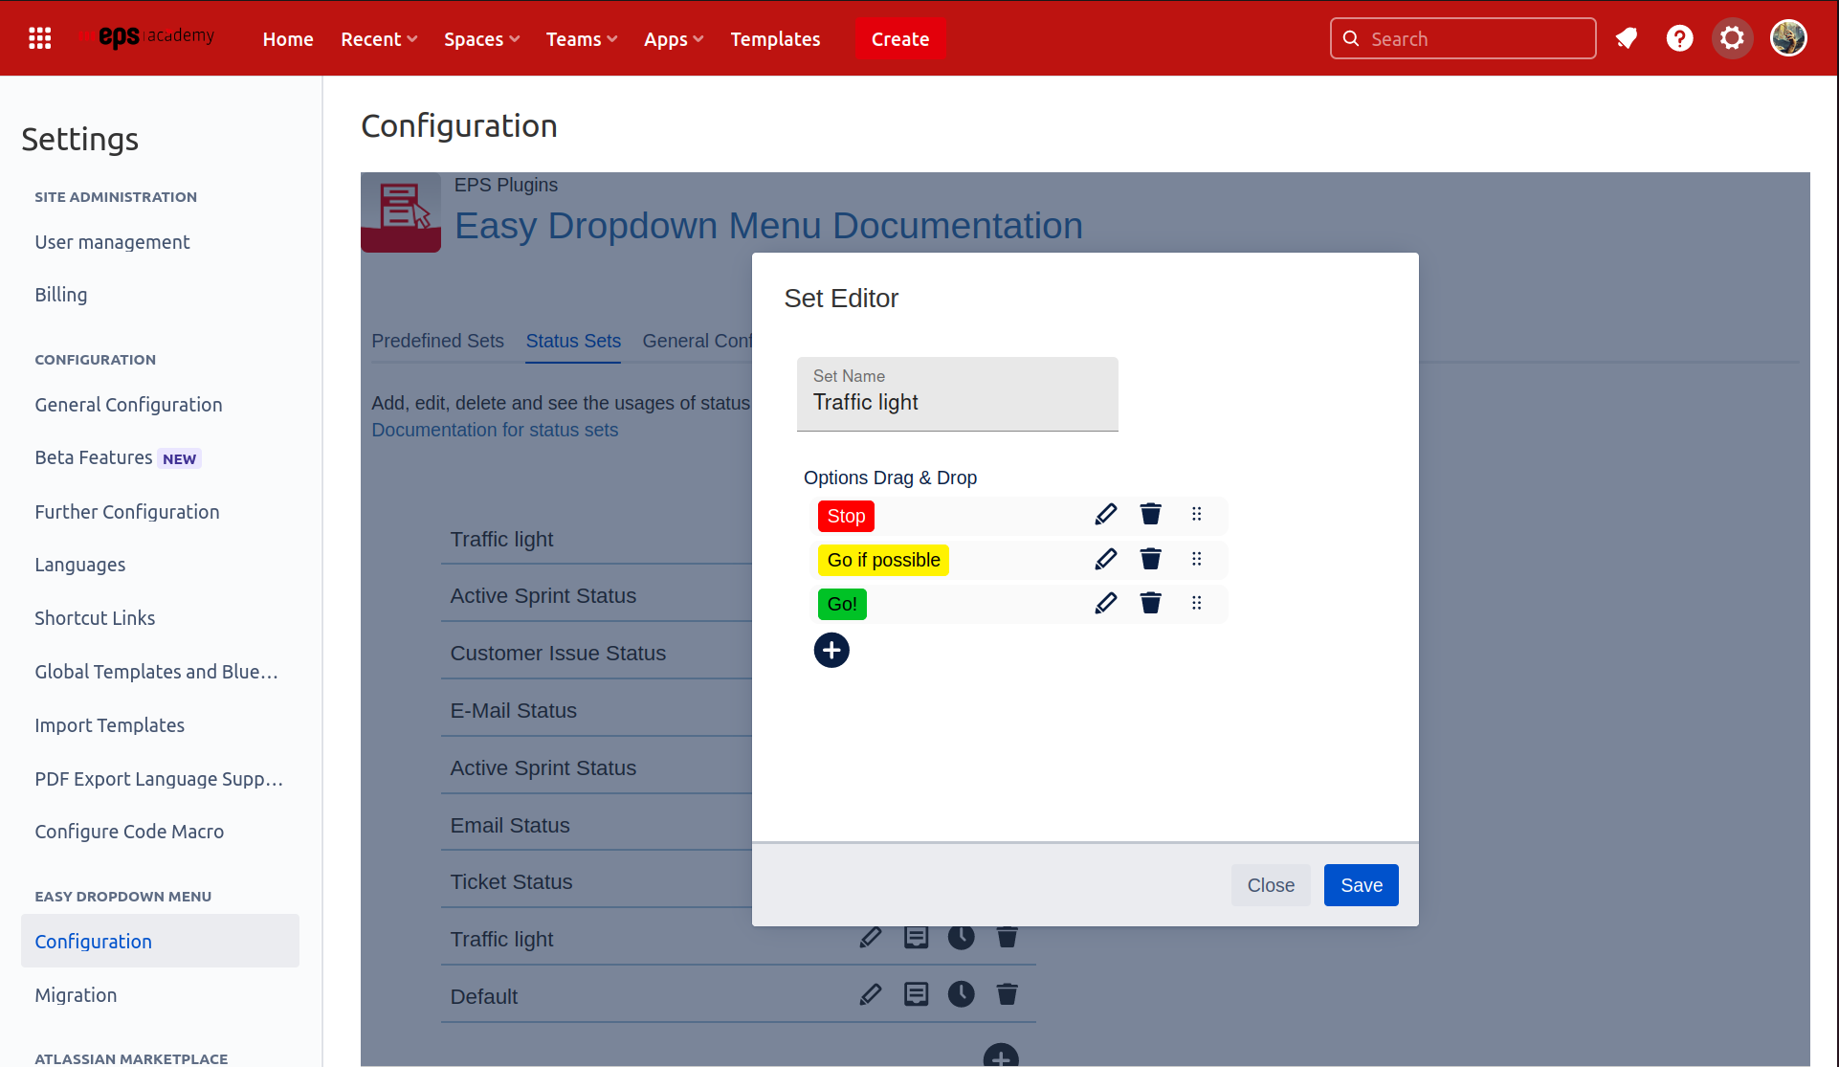The width and height of the screenshot is (1839, 1067).
Task: Open notes icon on the Traffic light row
Action: point(916,938)
